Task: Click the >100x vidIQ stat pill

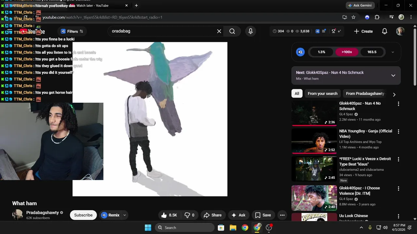Action: coord(347,52)
